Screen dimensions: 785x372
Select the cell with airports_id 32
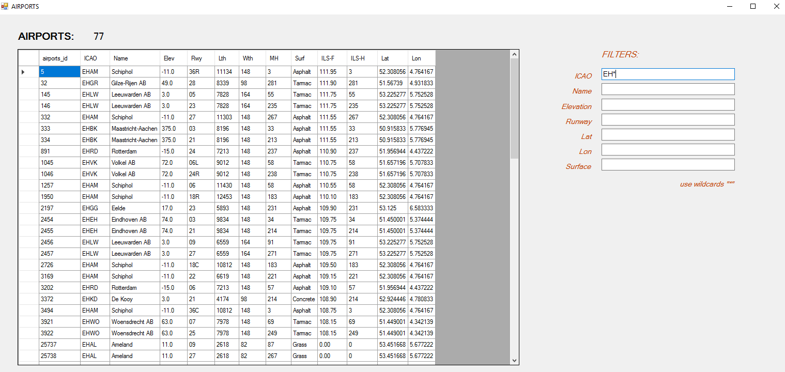[59, 83]
